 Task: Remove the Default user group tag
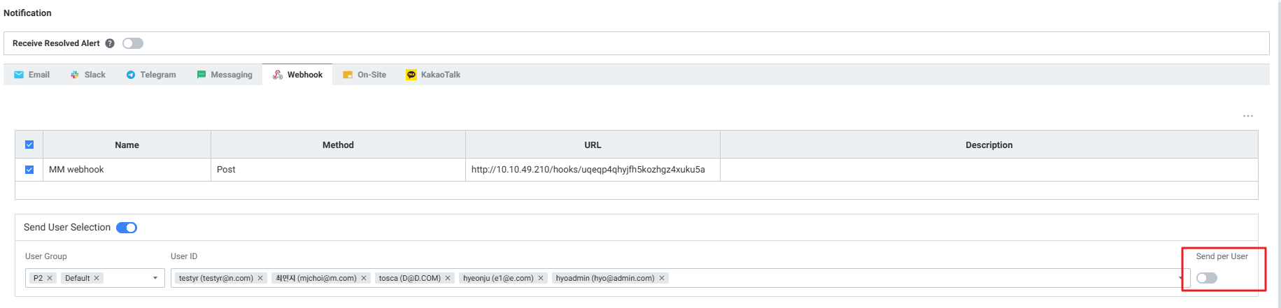[97, 278]
